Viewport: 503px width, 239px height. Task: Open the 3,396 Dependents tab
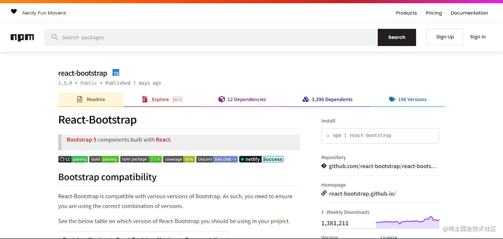pos(327,99)
